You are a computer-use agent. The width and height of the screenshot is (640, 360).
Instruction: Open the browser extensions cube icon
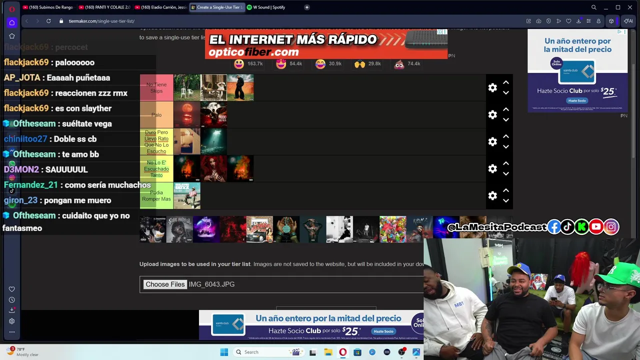[x=611, y=21]
